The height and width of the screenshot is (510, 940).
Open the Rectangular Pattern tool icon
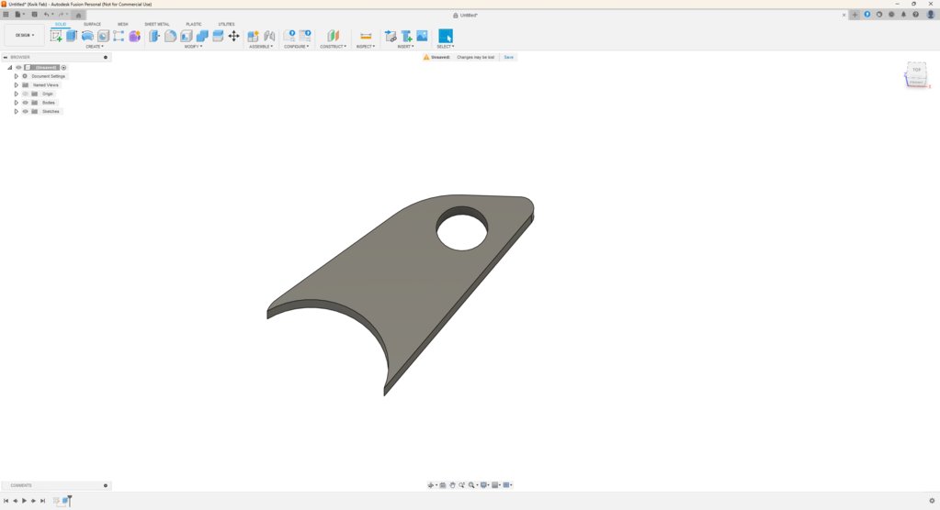pos(119,36)
